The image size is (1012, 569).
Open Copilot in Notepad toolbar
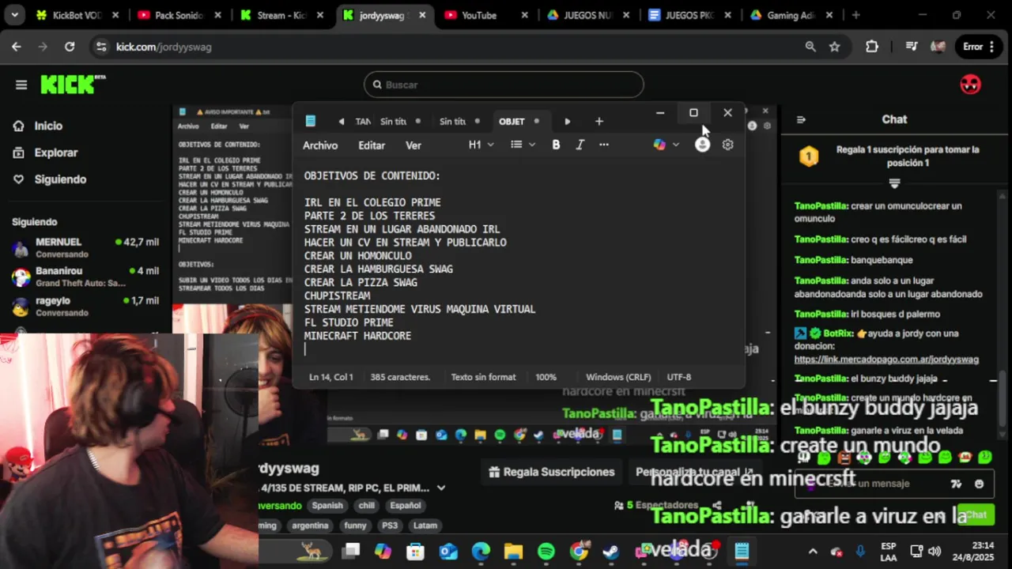coord(659,145)
